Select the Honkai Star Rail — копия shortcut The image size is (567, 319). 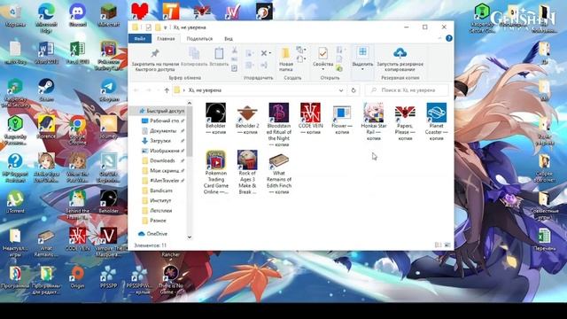374,122
